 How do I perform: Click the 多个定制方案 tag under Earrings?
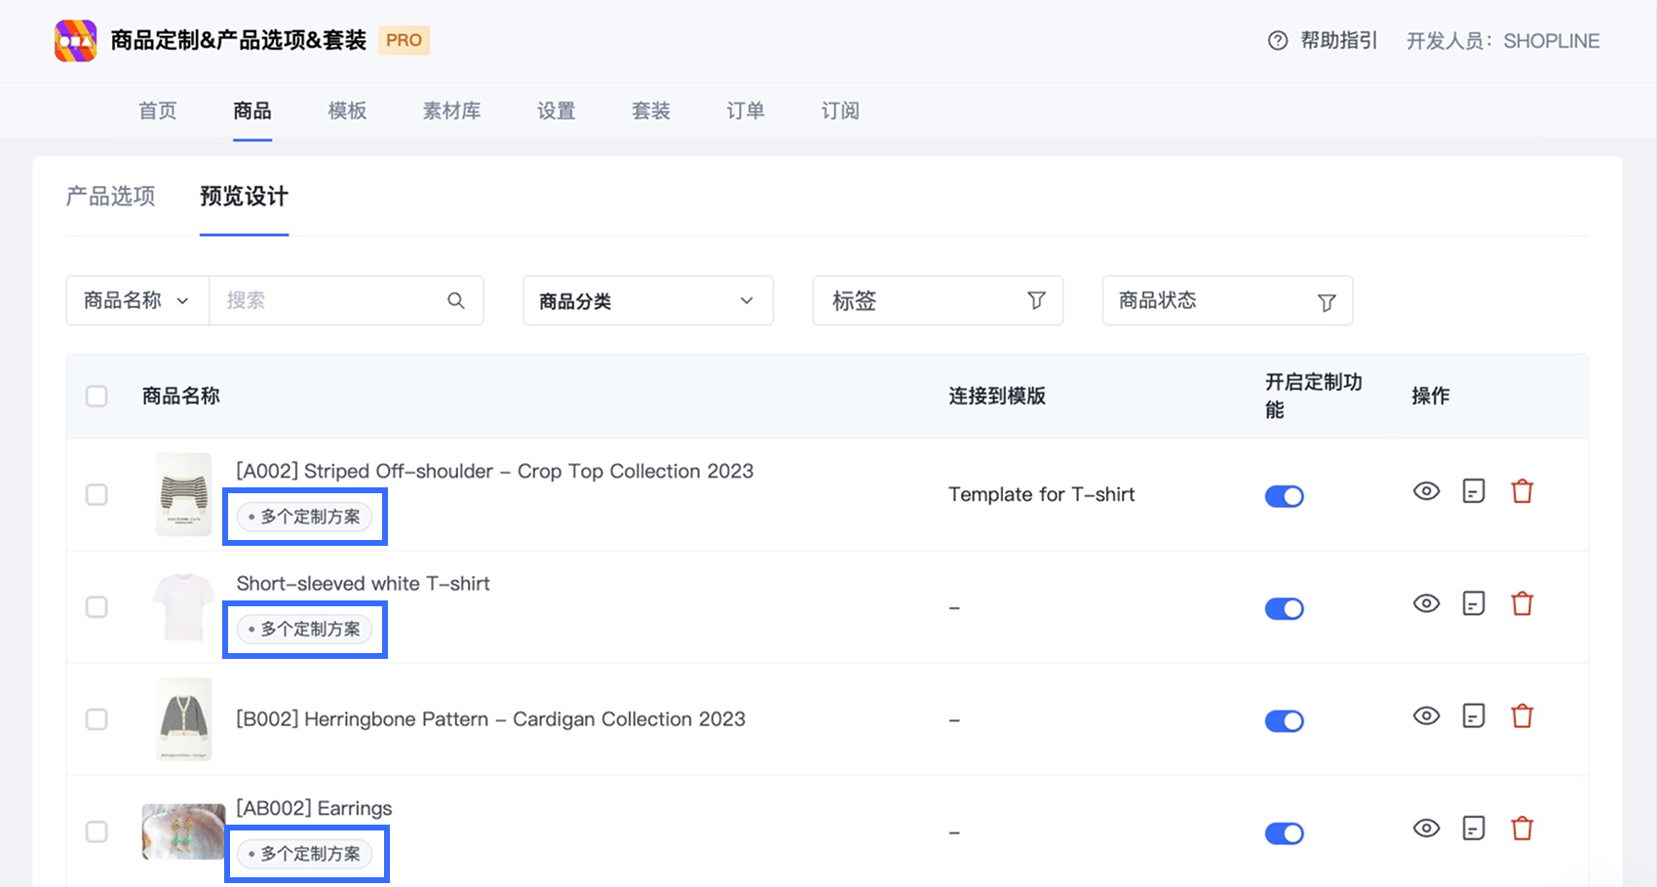click(x=305, y=854)
